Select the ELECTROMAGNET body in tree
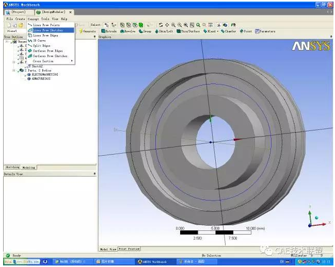Image resolution: width=335 pixels, height=267 pixels. [x=45, y=75]
